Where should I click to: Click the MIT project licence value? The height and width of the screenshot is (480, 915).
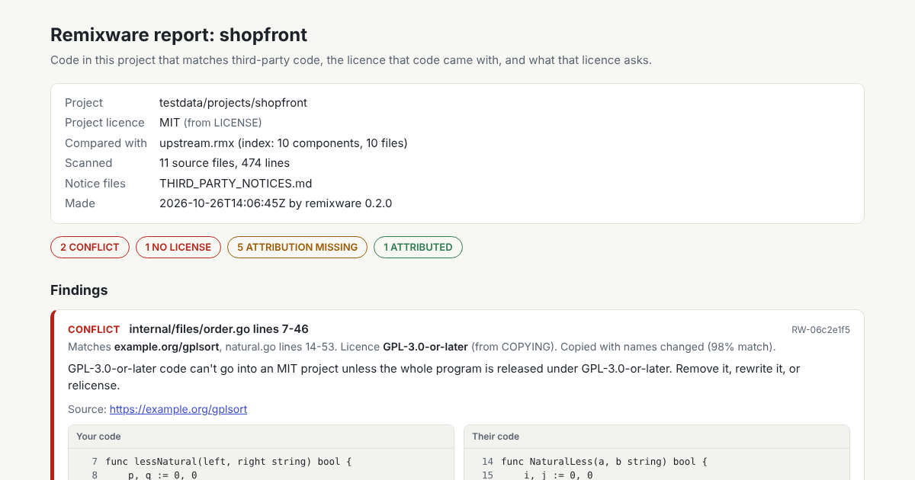click(169, 123)
